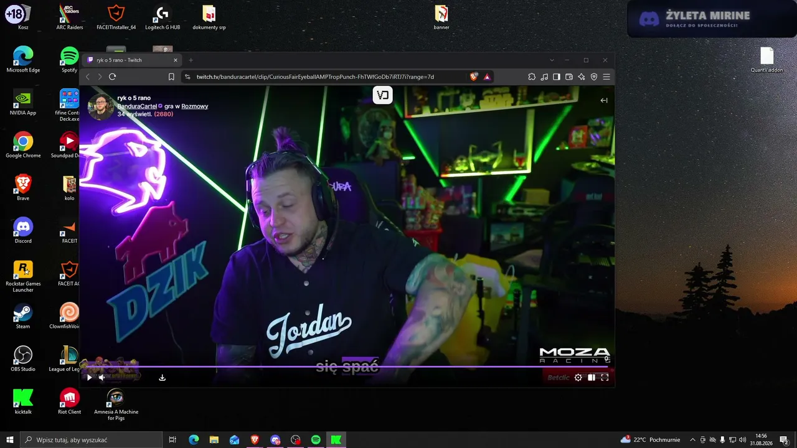797x448 pixels.
Task: Select the Amnesia A Machine for Pigs shortcut
Action: coord(116,404)
